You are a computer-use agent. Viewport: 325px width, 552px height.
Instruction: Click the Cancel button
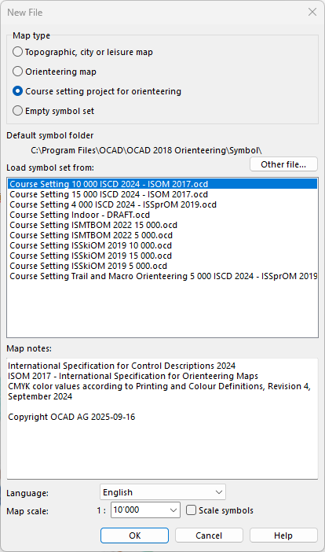click(209, 535)
